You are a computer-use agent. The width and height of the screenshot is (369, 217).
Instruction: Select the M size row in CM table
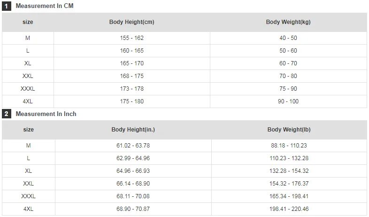click(x=28, y=38)
